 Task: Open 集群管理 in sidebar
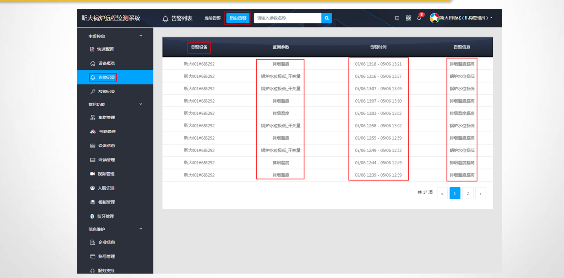(x=106, y=118)
